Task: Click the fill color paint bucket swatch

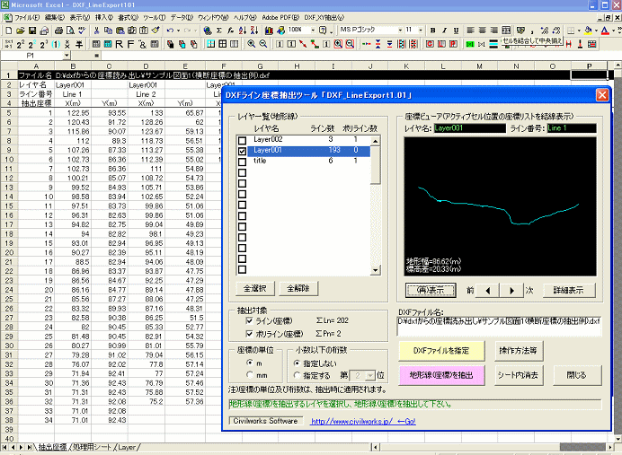Action: 589,31
